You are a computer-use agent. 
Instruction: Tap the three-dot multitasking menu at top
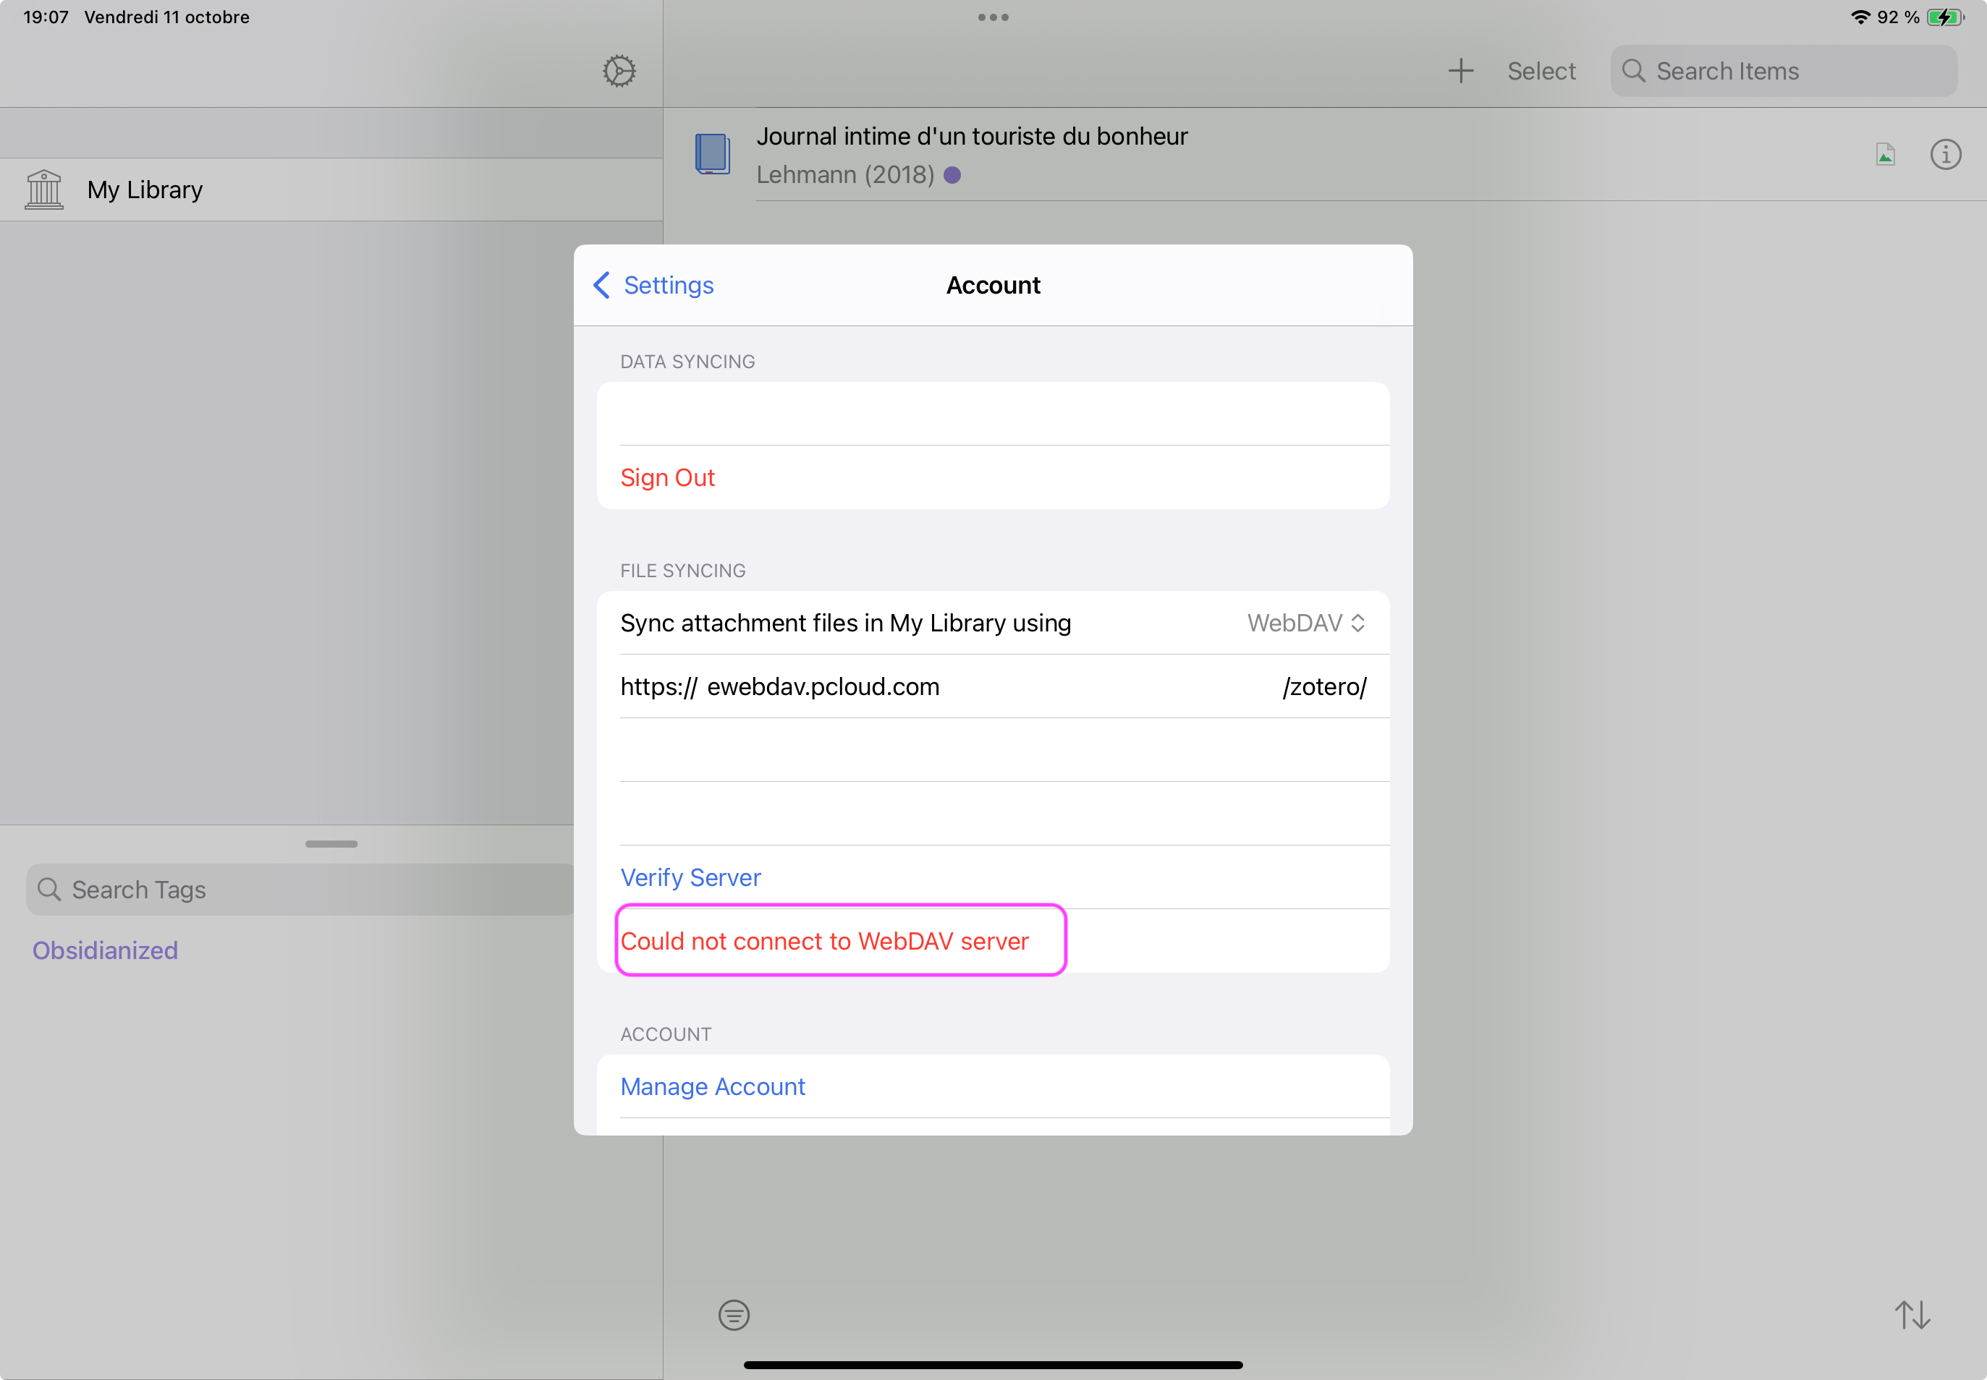click(x=993, y=17)
